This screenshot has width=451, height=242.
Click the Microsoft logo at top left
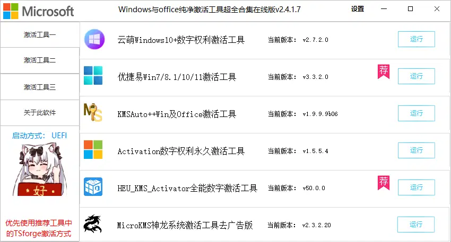(x=38, y=11)
